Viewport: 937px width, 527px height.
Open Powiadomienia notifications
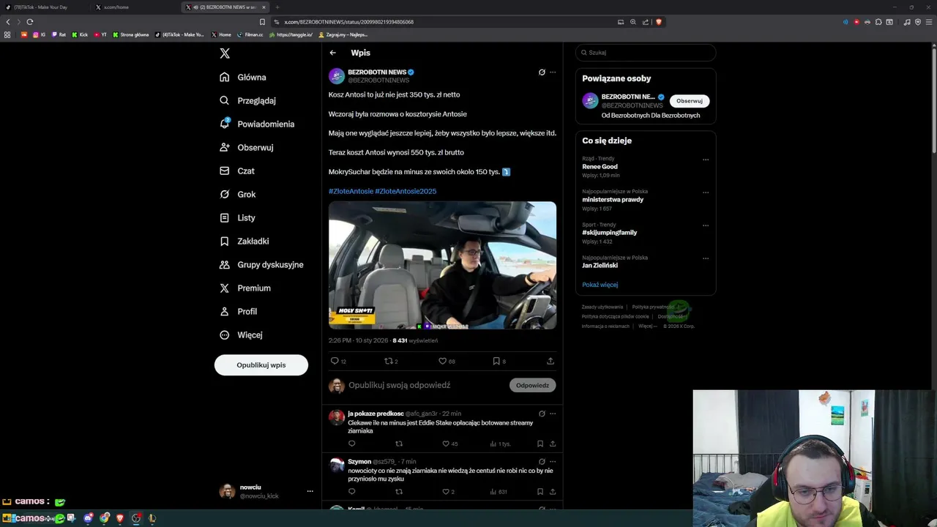[x=257, y=124]
